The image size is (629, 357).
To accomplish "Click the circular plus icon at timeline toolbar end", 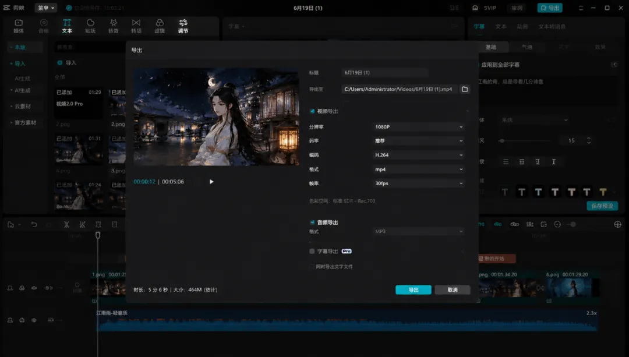I will pos(617,225).
